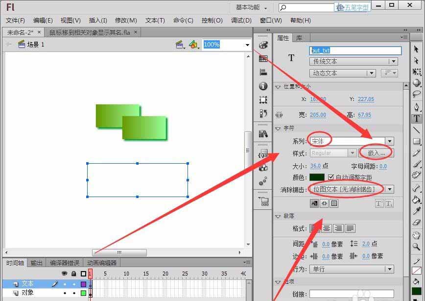Select the Text tool in toolbox
This screenshot has height=301, width=425.
point(417,119)
